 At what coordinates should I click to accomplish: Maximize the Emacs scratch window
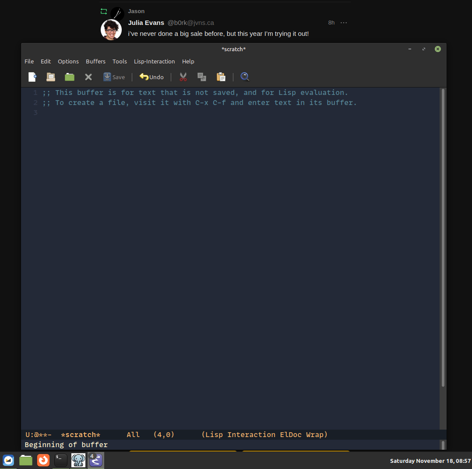coord(424,49)
